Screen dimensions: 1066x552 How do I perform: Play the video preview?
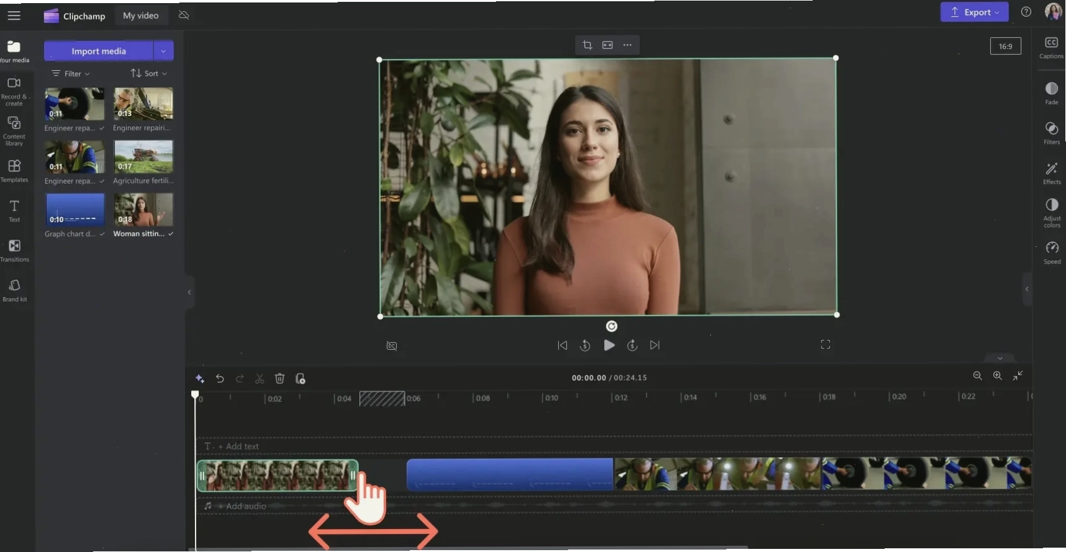609,345
